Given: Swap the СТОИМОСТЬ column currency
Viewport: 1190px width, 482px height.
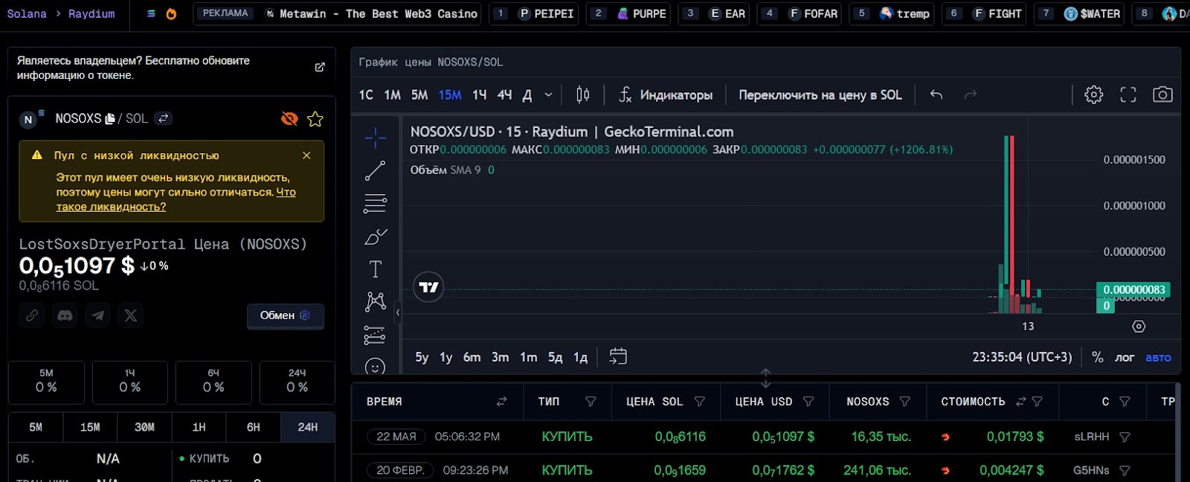Looking at the screenshot, I should coord(1020,402).
